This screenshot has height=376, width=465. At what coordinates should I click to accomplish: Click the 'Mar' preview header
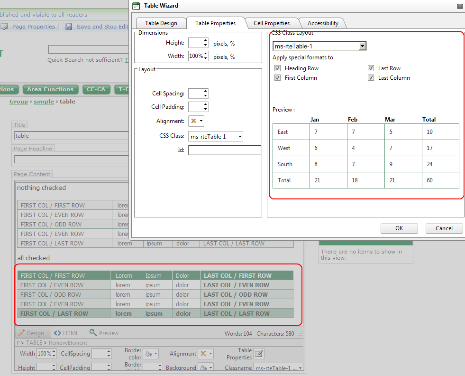click(x=390, y=119)
